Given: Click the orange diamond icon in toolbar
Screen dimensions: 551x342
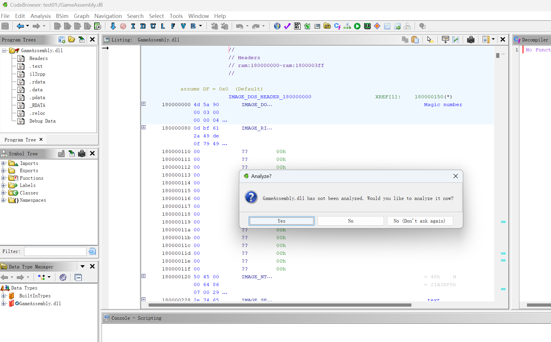Looking at the screenshot, I should 377,26.
